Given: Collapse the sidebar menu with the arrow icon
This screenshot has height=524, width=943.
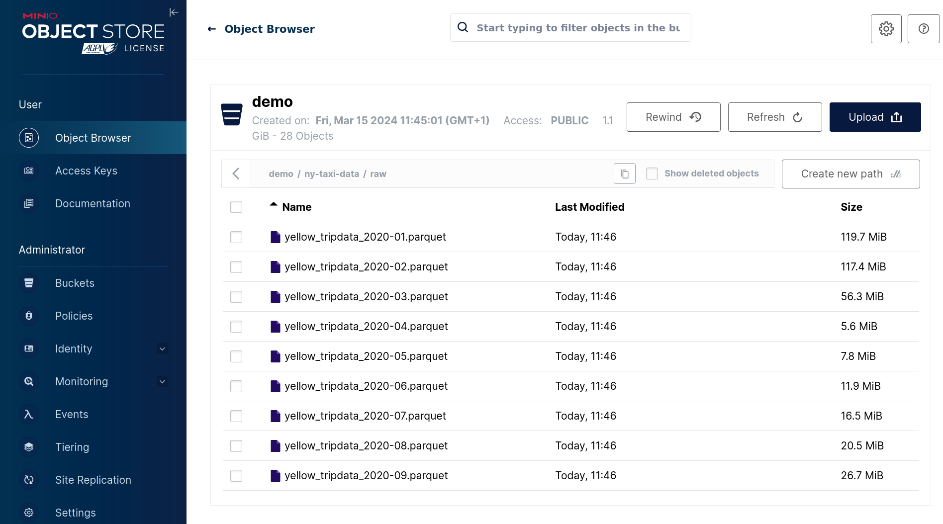Looking at the screenshot, I should pos(174,12).
